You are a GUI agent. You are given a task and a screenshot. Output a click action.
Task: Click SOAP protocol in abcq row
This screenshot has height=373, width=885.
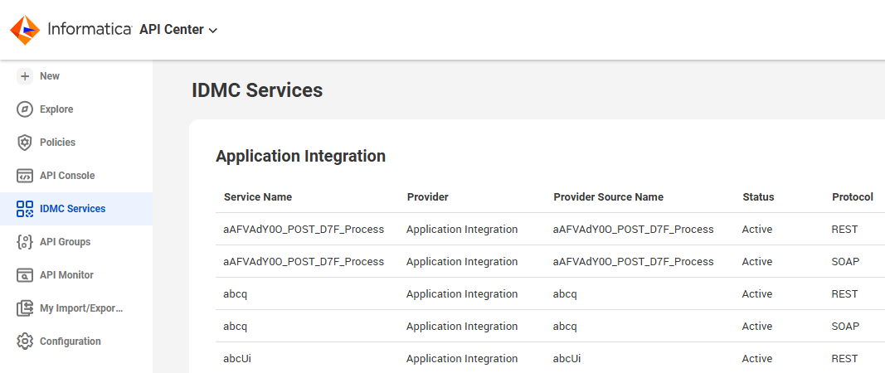[845, 327]
